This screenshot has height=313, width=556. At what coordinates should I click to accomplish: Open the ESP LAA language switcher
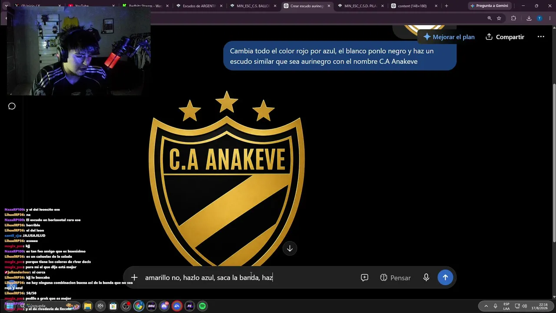pyautogui.click(x=506, y=306)
